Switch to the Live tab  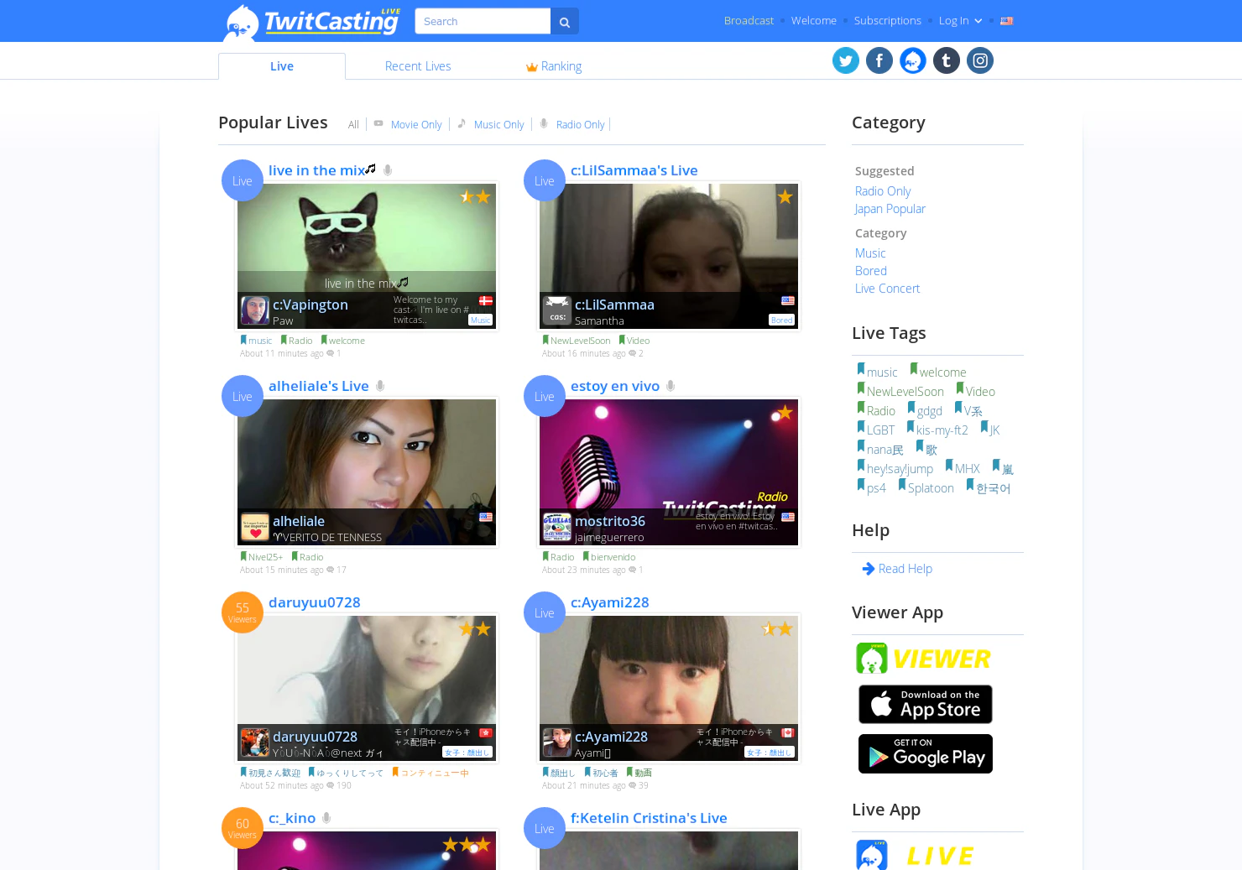[x=282, y=66]
